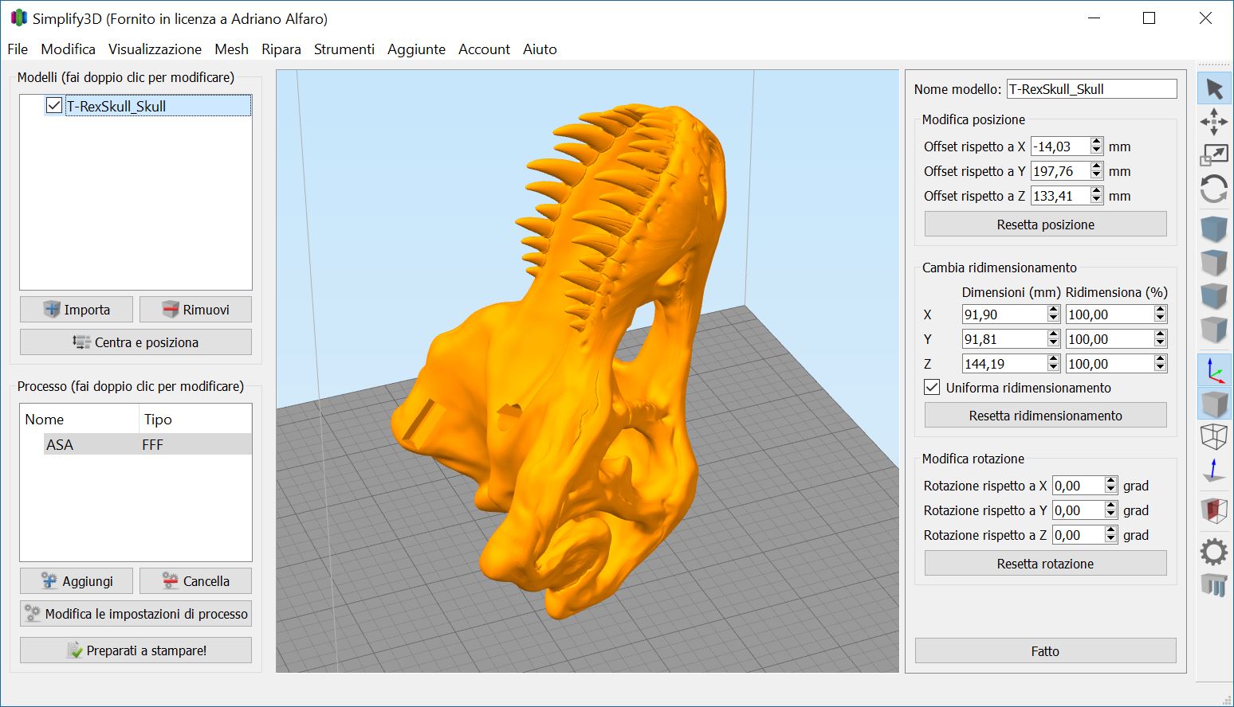Image resolution: width=1234 pixels, height=707 pixels.
Task: Open the Aggiunte menu
Action: click(416, 49)
